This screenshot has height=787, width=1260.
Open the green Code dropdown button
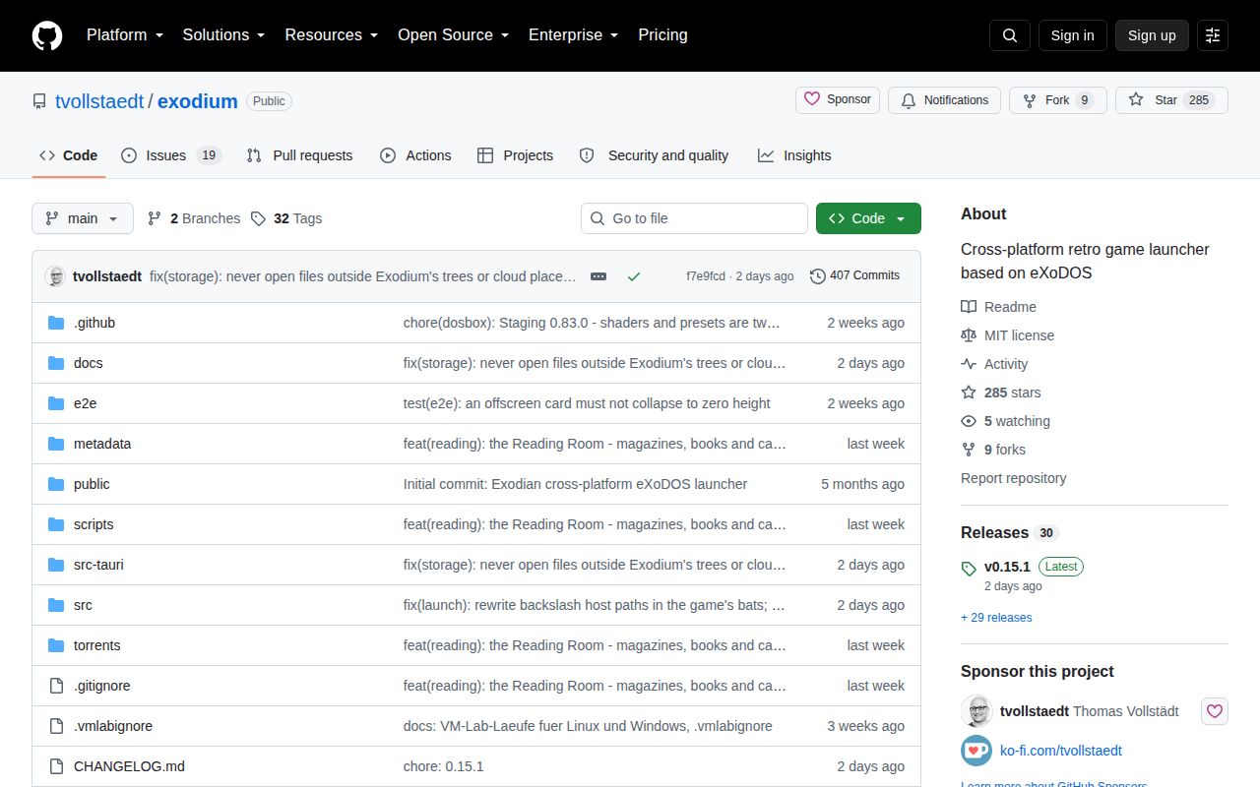tap(868, 218)
